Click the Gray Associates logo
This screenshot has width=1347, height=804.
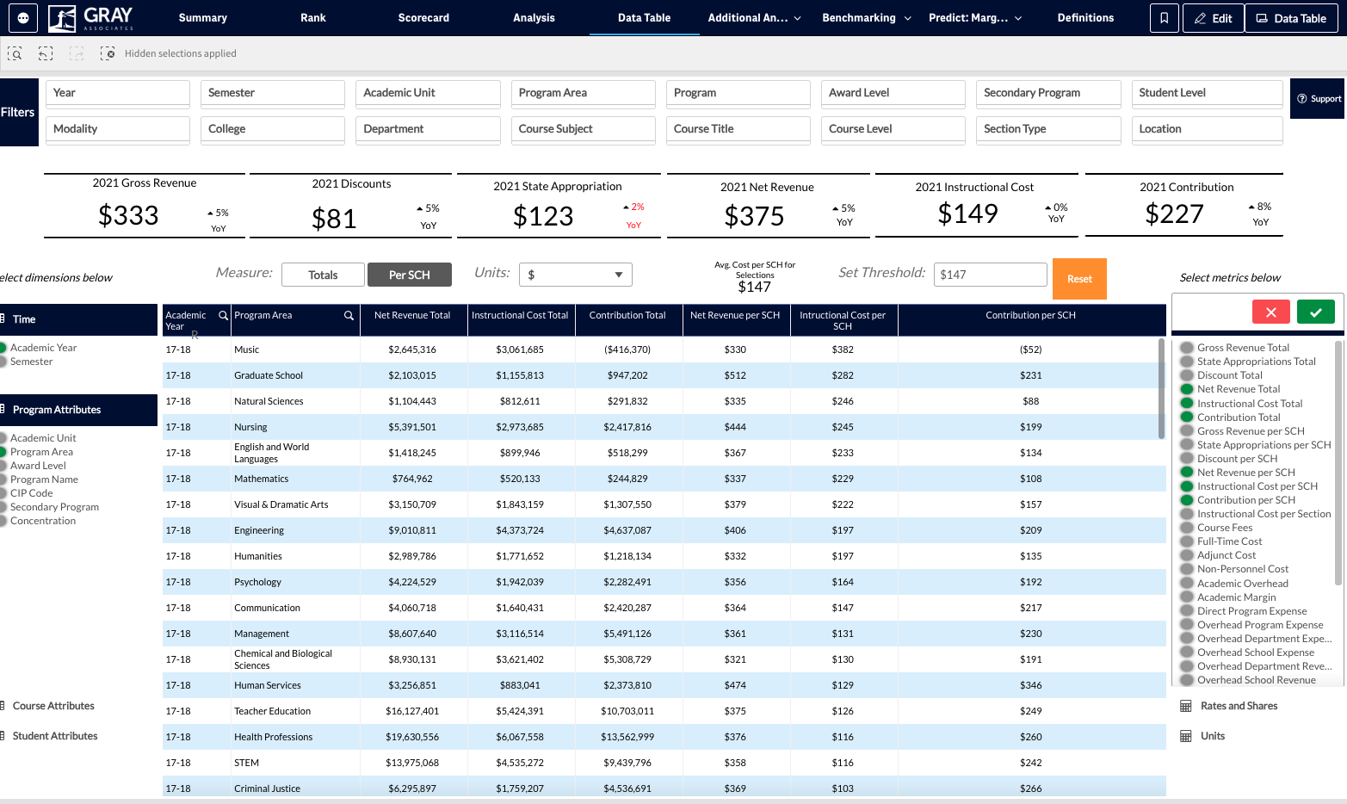click(92, 18)
